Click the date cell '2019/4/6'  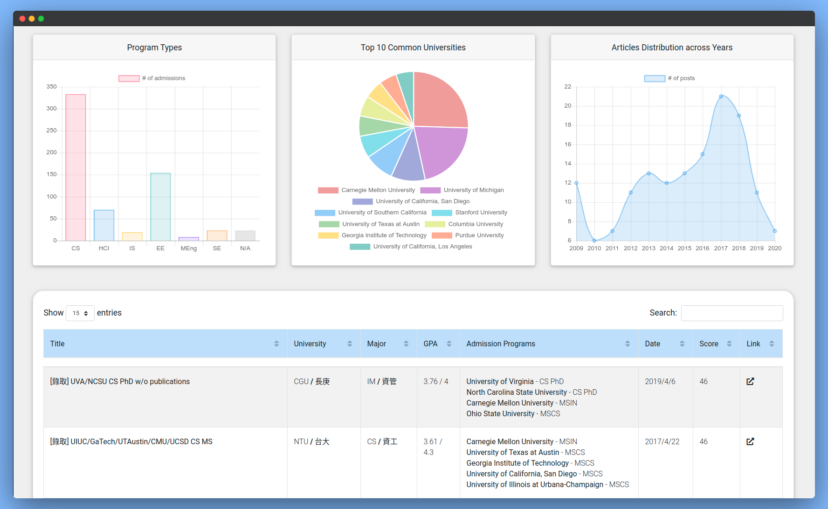pos(660,382)
